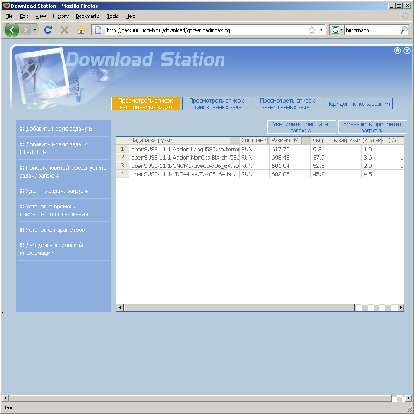This screenshot has height=414, width=414.
Task: Select Просмотреть список завершенных задач tab
Action: point(287,103)
